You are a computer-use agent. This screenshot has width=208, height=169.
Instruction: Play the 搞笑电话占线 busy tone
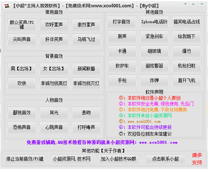pyautogui.click(x=187, y=22)
